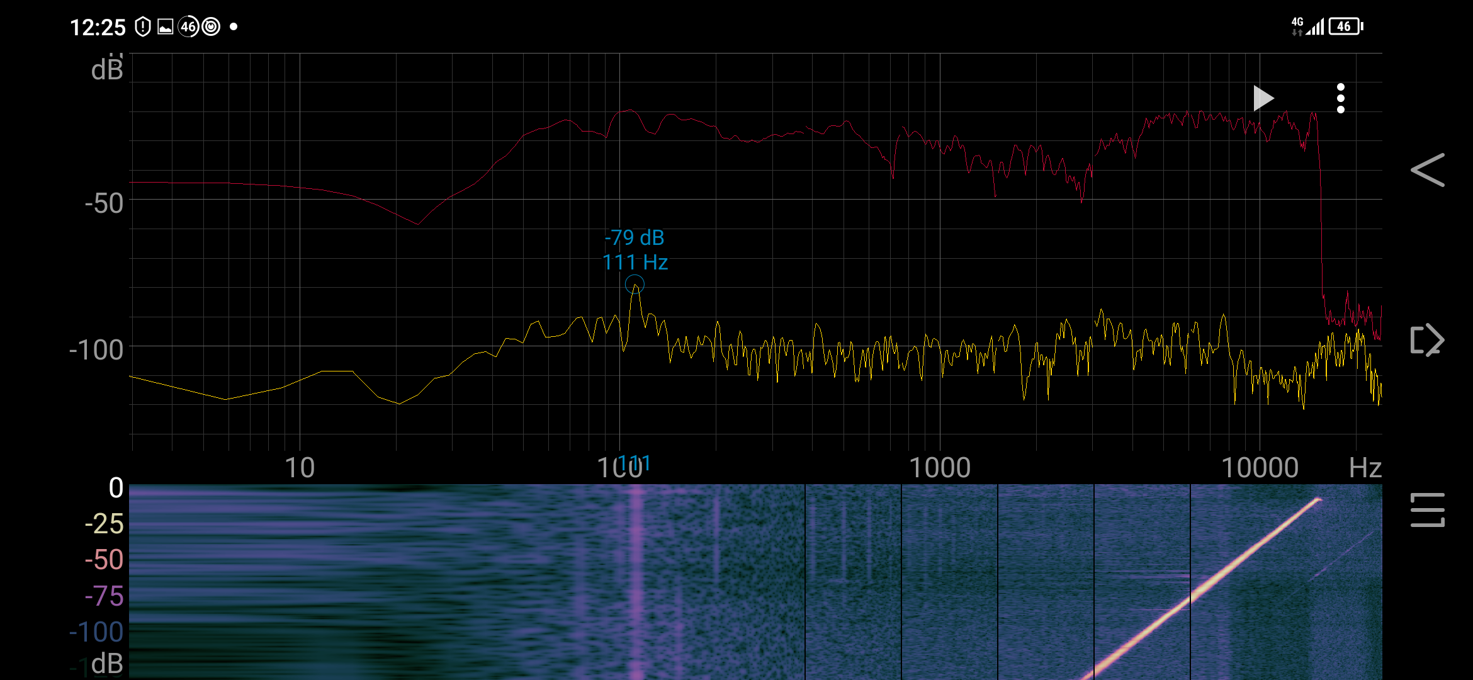Tap the -50 label on the dB axis
Screen dimensions: 1473x680
104,203
